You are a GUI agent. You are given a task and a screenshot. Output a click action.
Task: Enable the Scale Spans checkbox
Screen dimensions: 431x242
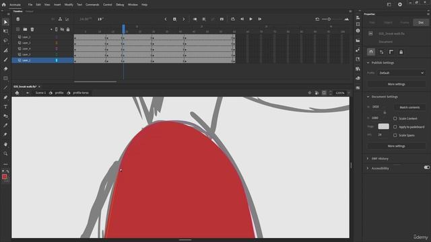click(395, 135)
